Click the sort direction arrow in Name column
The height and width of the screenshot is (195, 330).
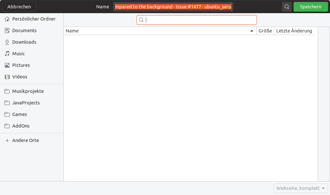[x=251, y=31]
